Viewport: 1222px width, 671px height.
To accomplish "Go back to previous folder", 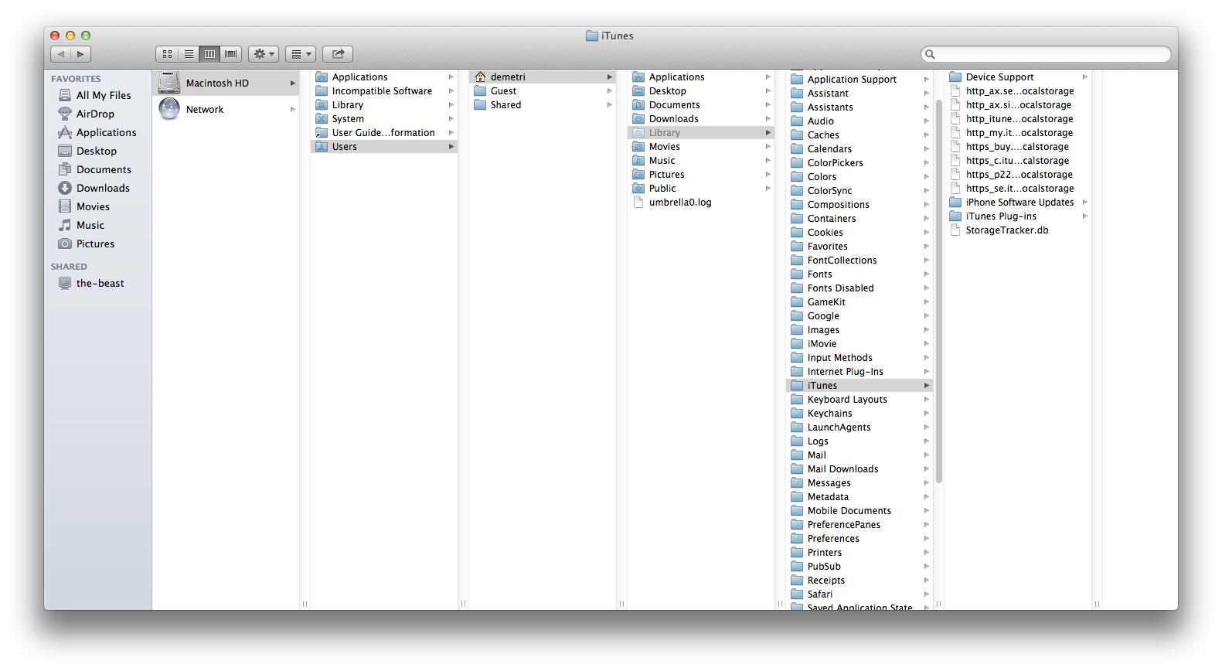I will coord(61,54).
